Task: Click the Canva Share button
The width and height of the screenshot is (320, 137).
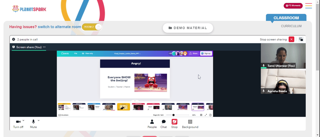Action: point(194,54)
